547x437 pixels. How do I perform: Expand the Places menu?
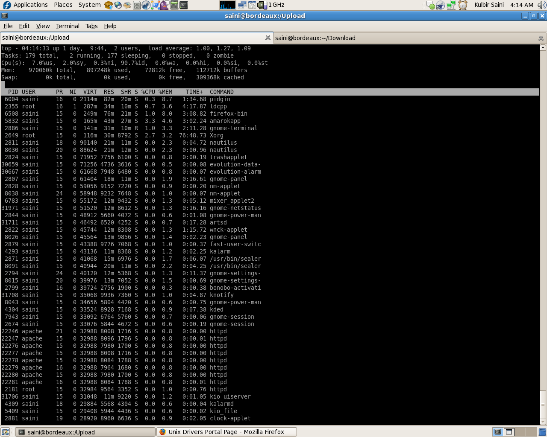63,5
